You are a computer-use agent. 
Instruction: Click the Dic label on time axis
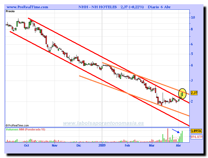79,145
